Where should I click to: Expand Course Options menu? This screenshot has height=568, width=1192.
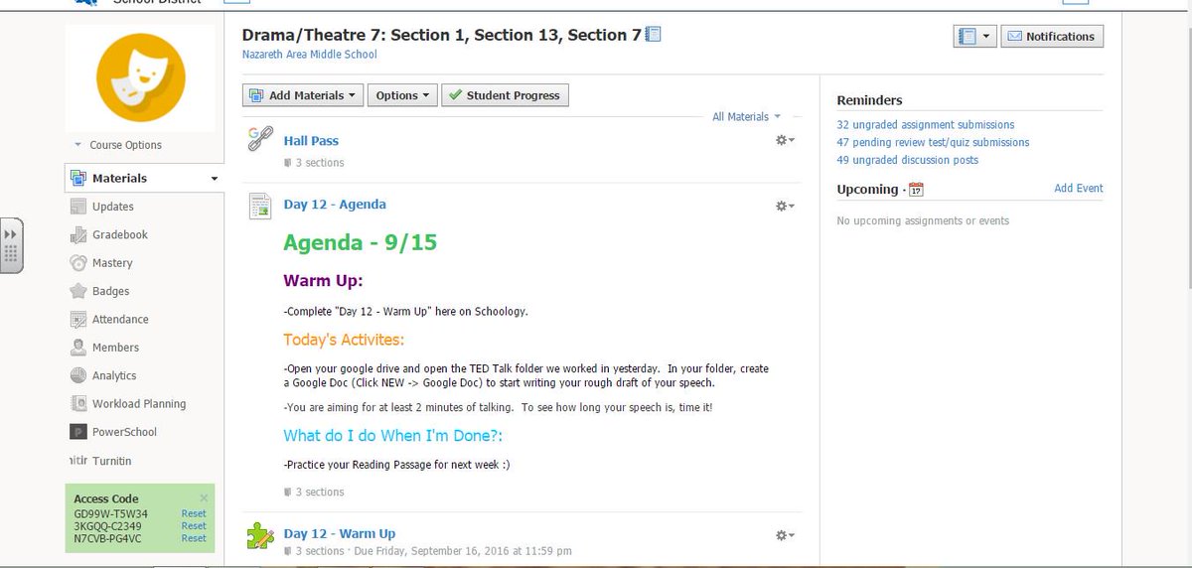coord(118,145)
